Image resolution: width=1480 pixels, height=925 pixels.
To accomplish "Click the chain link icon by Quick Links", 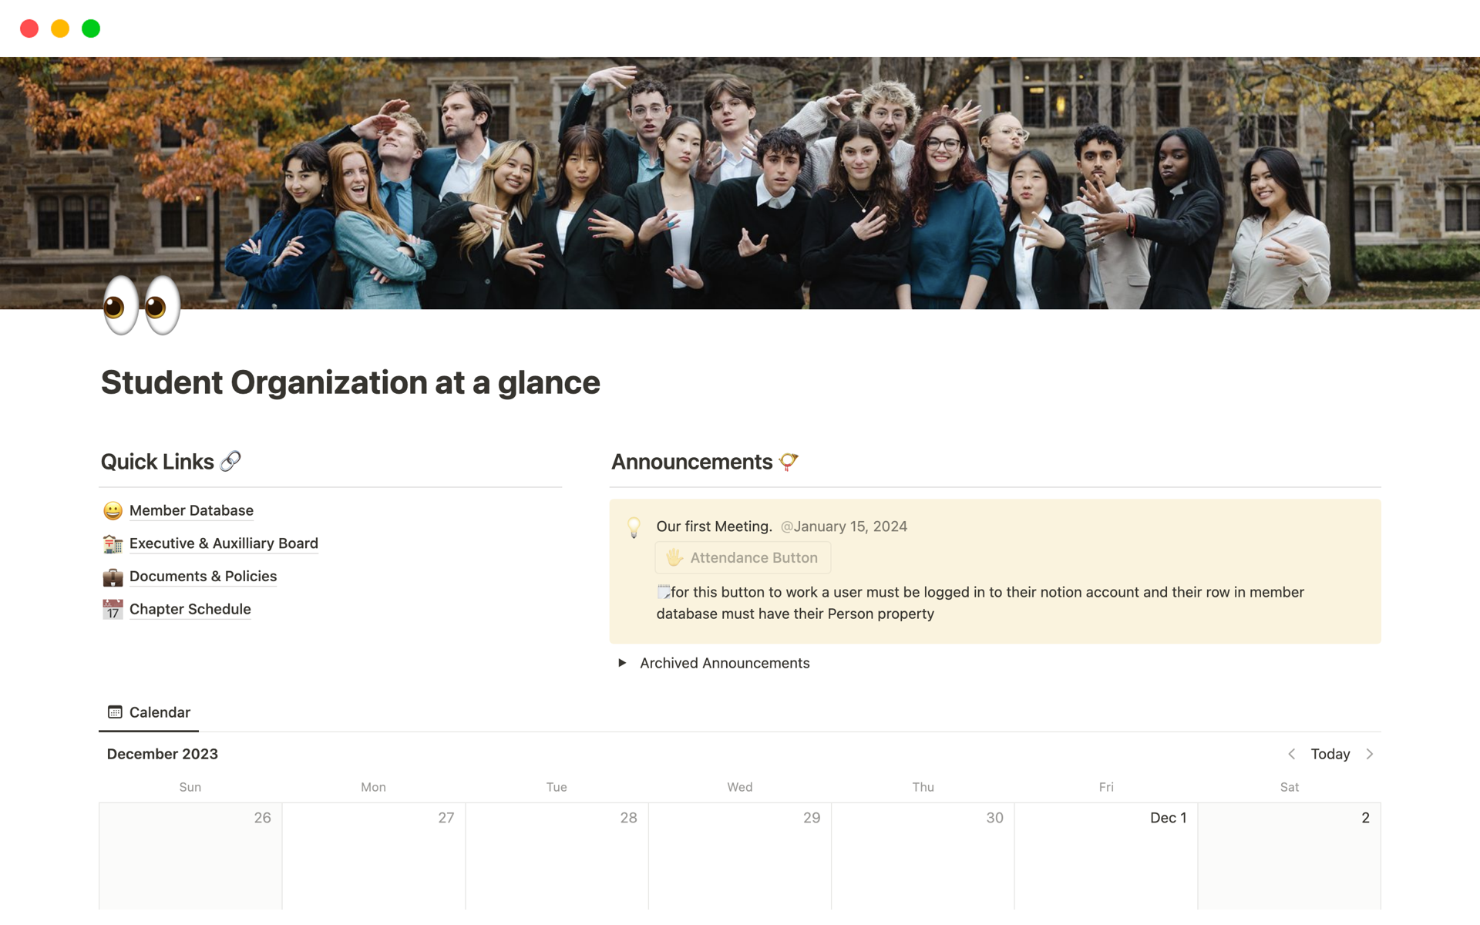I will (x=230, y=462).
